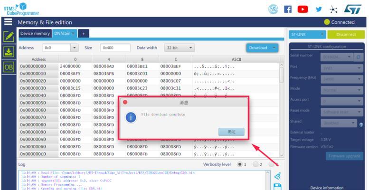Click the Target voltage 3.28 V value
The image size is (369, 190).
tap(327, 140)
